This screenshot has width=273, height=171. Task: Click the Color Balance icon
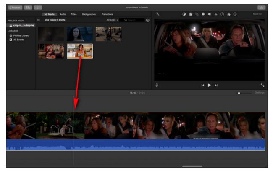coord(184,14)
